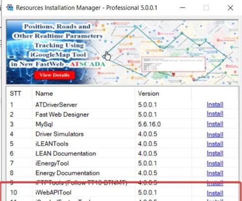The image size is (242, 201).
Task: Click the Resources Installation Manager app icon
Action: point(9,8)
